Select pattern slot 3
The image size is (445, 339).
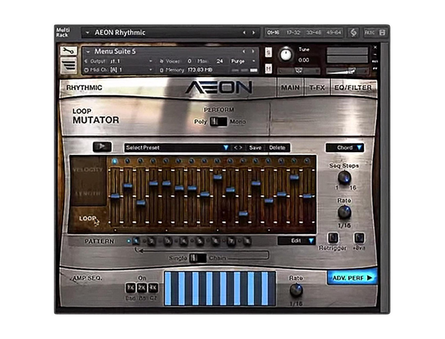168,241
